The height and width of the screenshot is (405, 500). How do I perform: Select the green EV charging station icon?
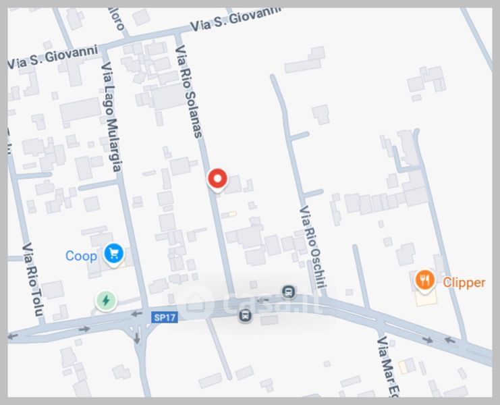[x=106, y=300]
